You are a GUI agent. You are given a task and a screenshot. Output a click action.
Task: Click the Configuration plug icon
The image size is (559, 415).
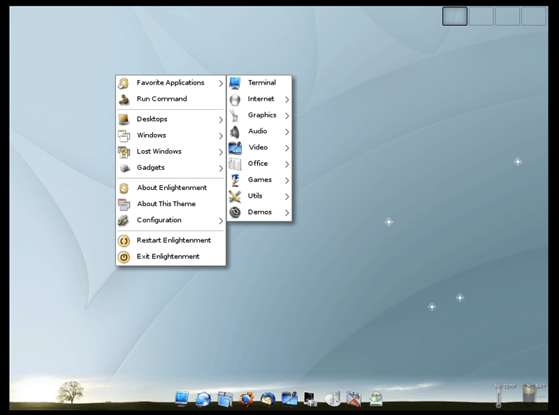pyautogui.click(x=124, y=220)
